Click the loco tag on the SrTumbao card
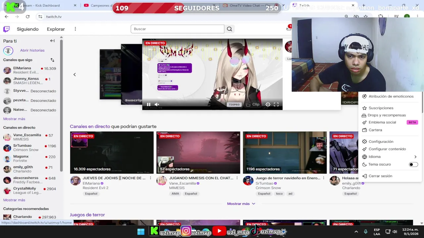The width and height of the screenshot is (424, 238). pos(279,194)
